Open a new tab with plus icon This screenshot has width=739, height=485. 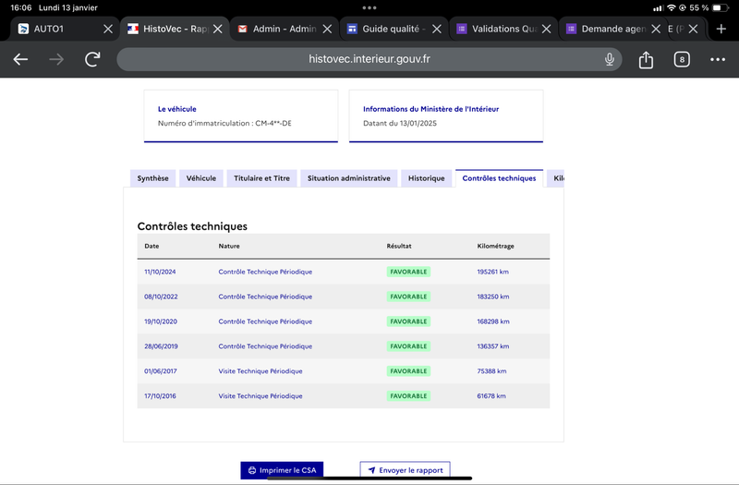(721, 29)
